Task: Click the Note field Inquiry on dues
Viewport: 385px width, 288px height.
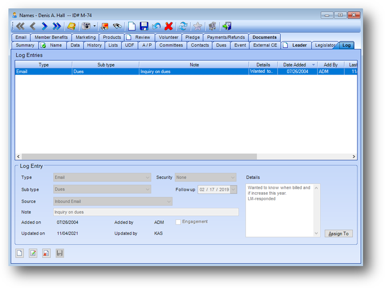Action: tap(146, 212)
